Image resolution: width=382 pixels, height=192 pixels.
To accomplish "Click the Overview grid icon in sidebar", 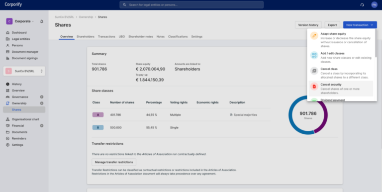I will point(7,91).
